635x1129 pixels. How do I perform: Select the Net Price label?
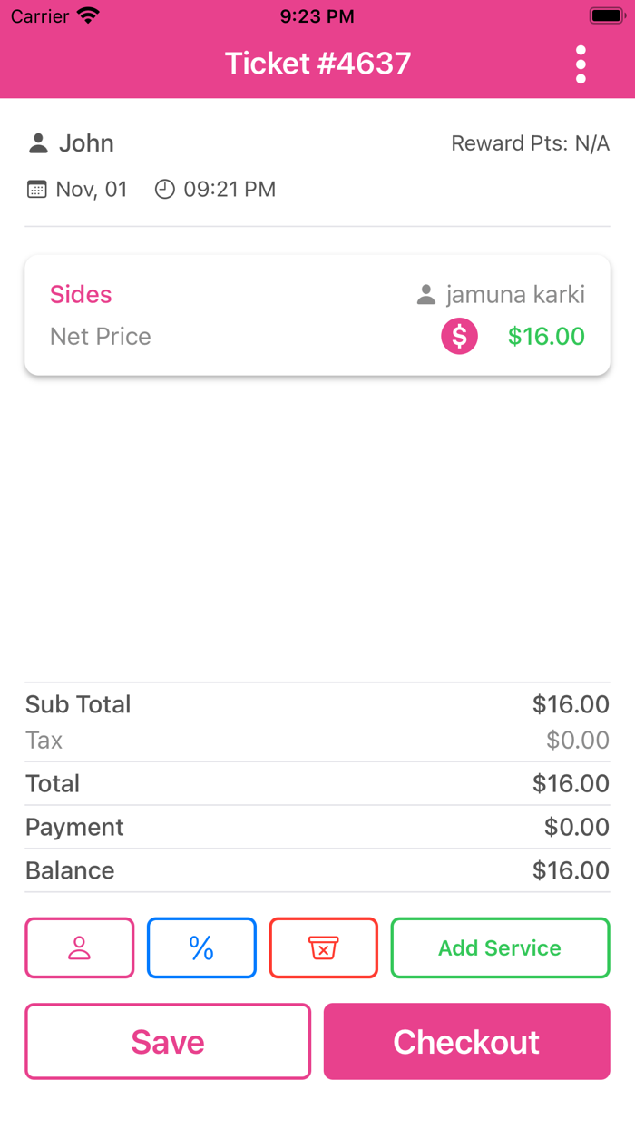(100, 336)
